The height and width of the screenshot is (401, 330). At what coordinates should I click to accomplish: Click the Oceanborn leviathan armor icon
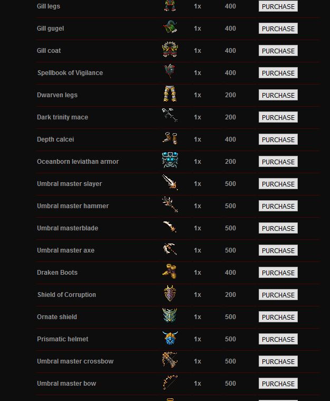pyautogui.click(x=170, y=161)
